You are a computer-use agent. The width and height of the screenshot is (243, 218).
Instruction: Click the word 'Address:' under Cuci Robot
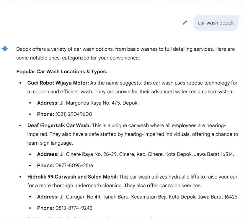48,103
